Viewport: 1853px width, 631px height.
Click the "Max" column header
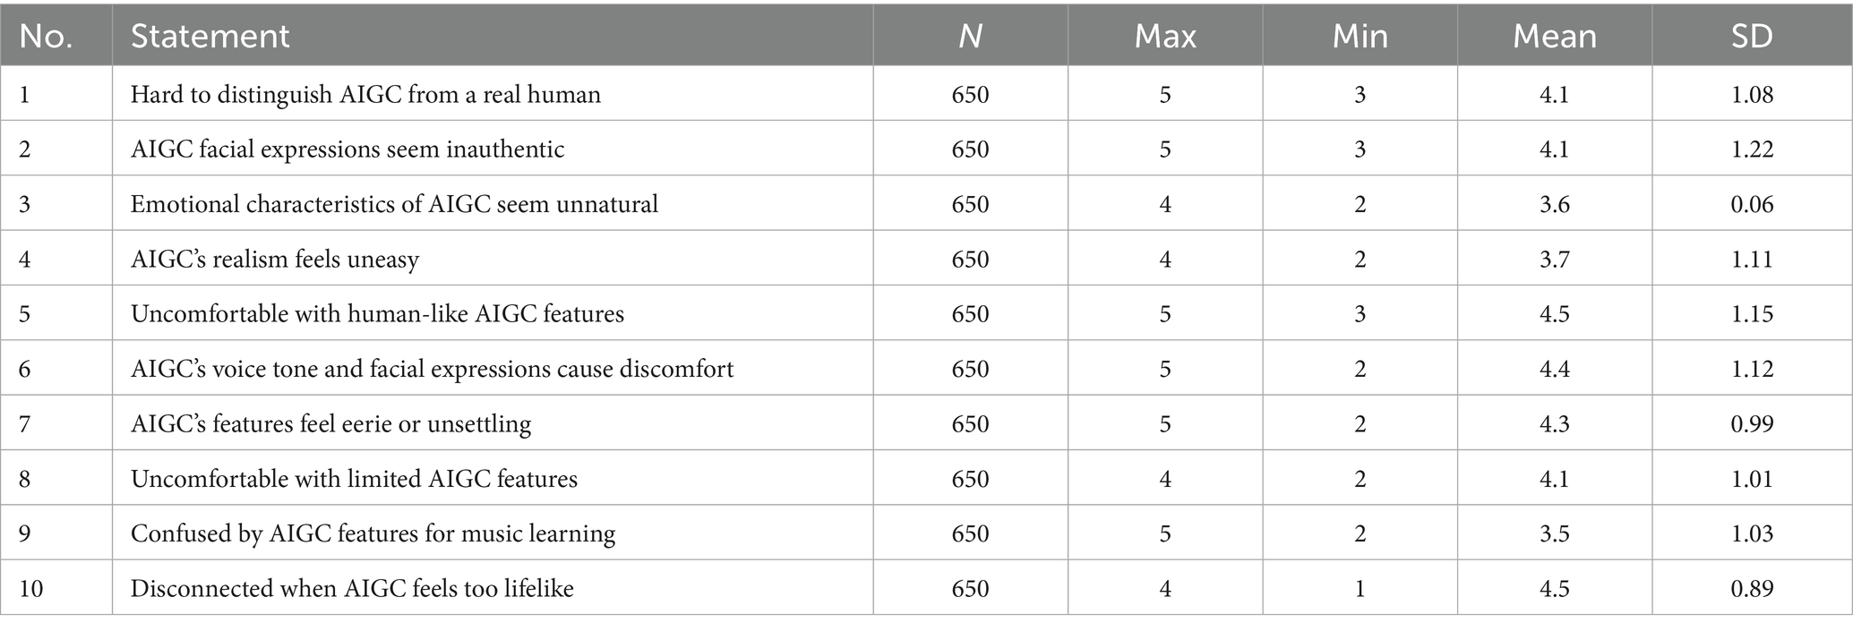[1164, 36]
